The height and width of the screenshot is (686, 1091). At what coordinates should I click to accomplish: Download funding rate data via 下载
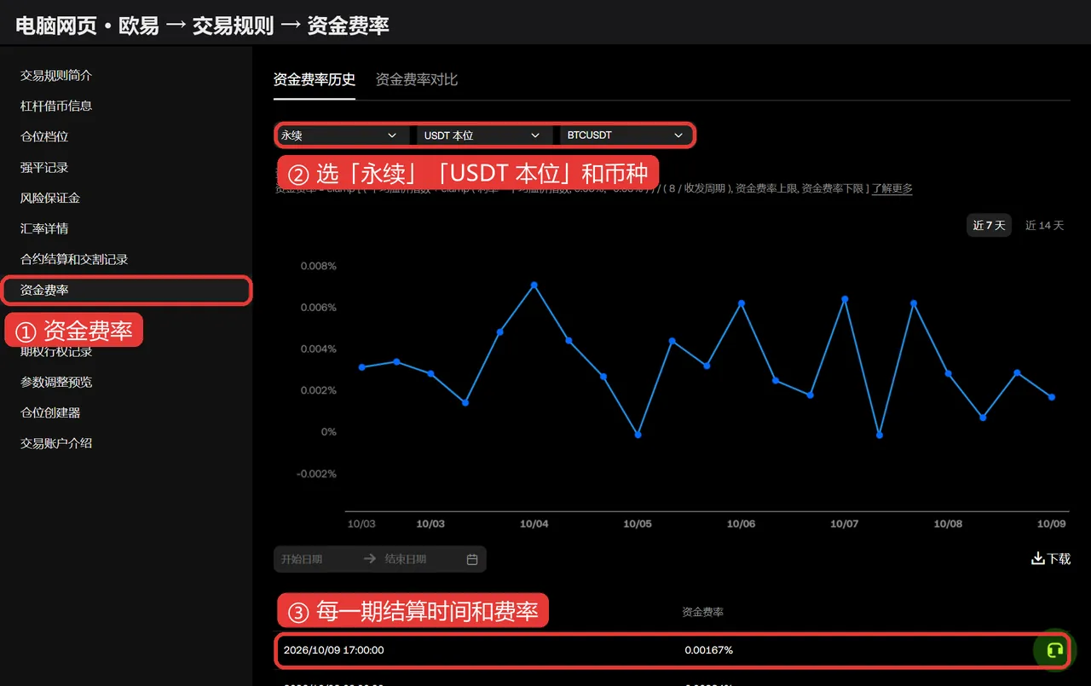(1051, 559)
